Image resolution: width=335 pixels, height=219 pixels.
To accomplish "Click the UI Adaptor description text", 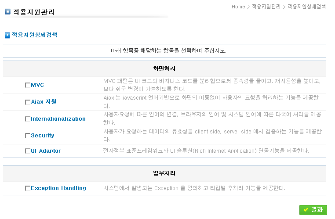I will point(206,151).
